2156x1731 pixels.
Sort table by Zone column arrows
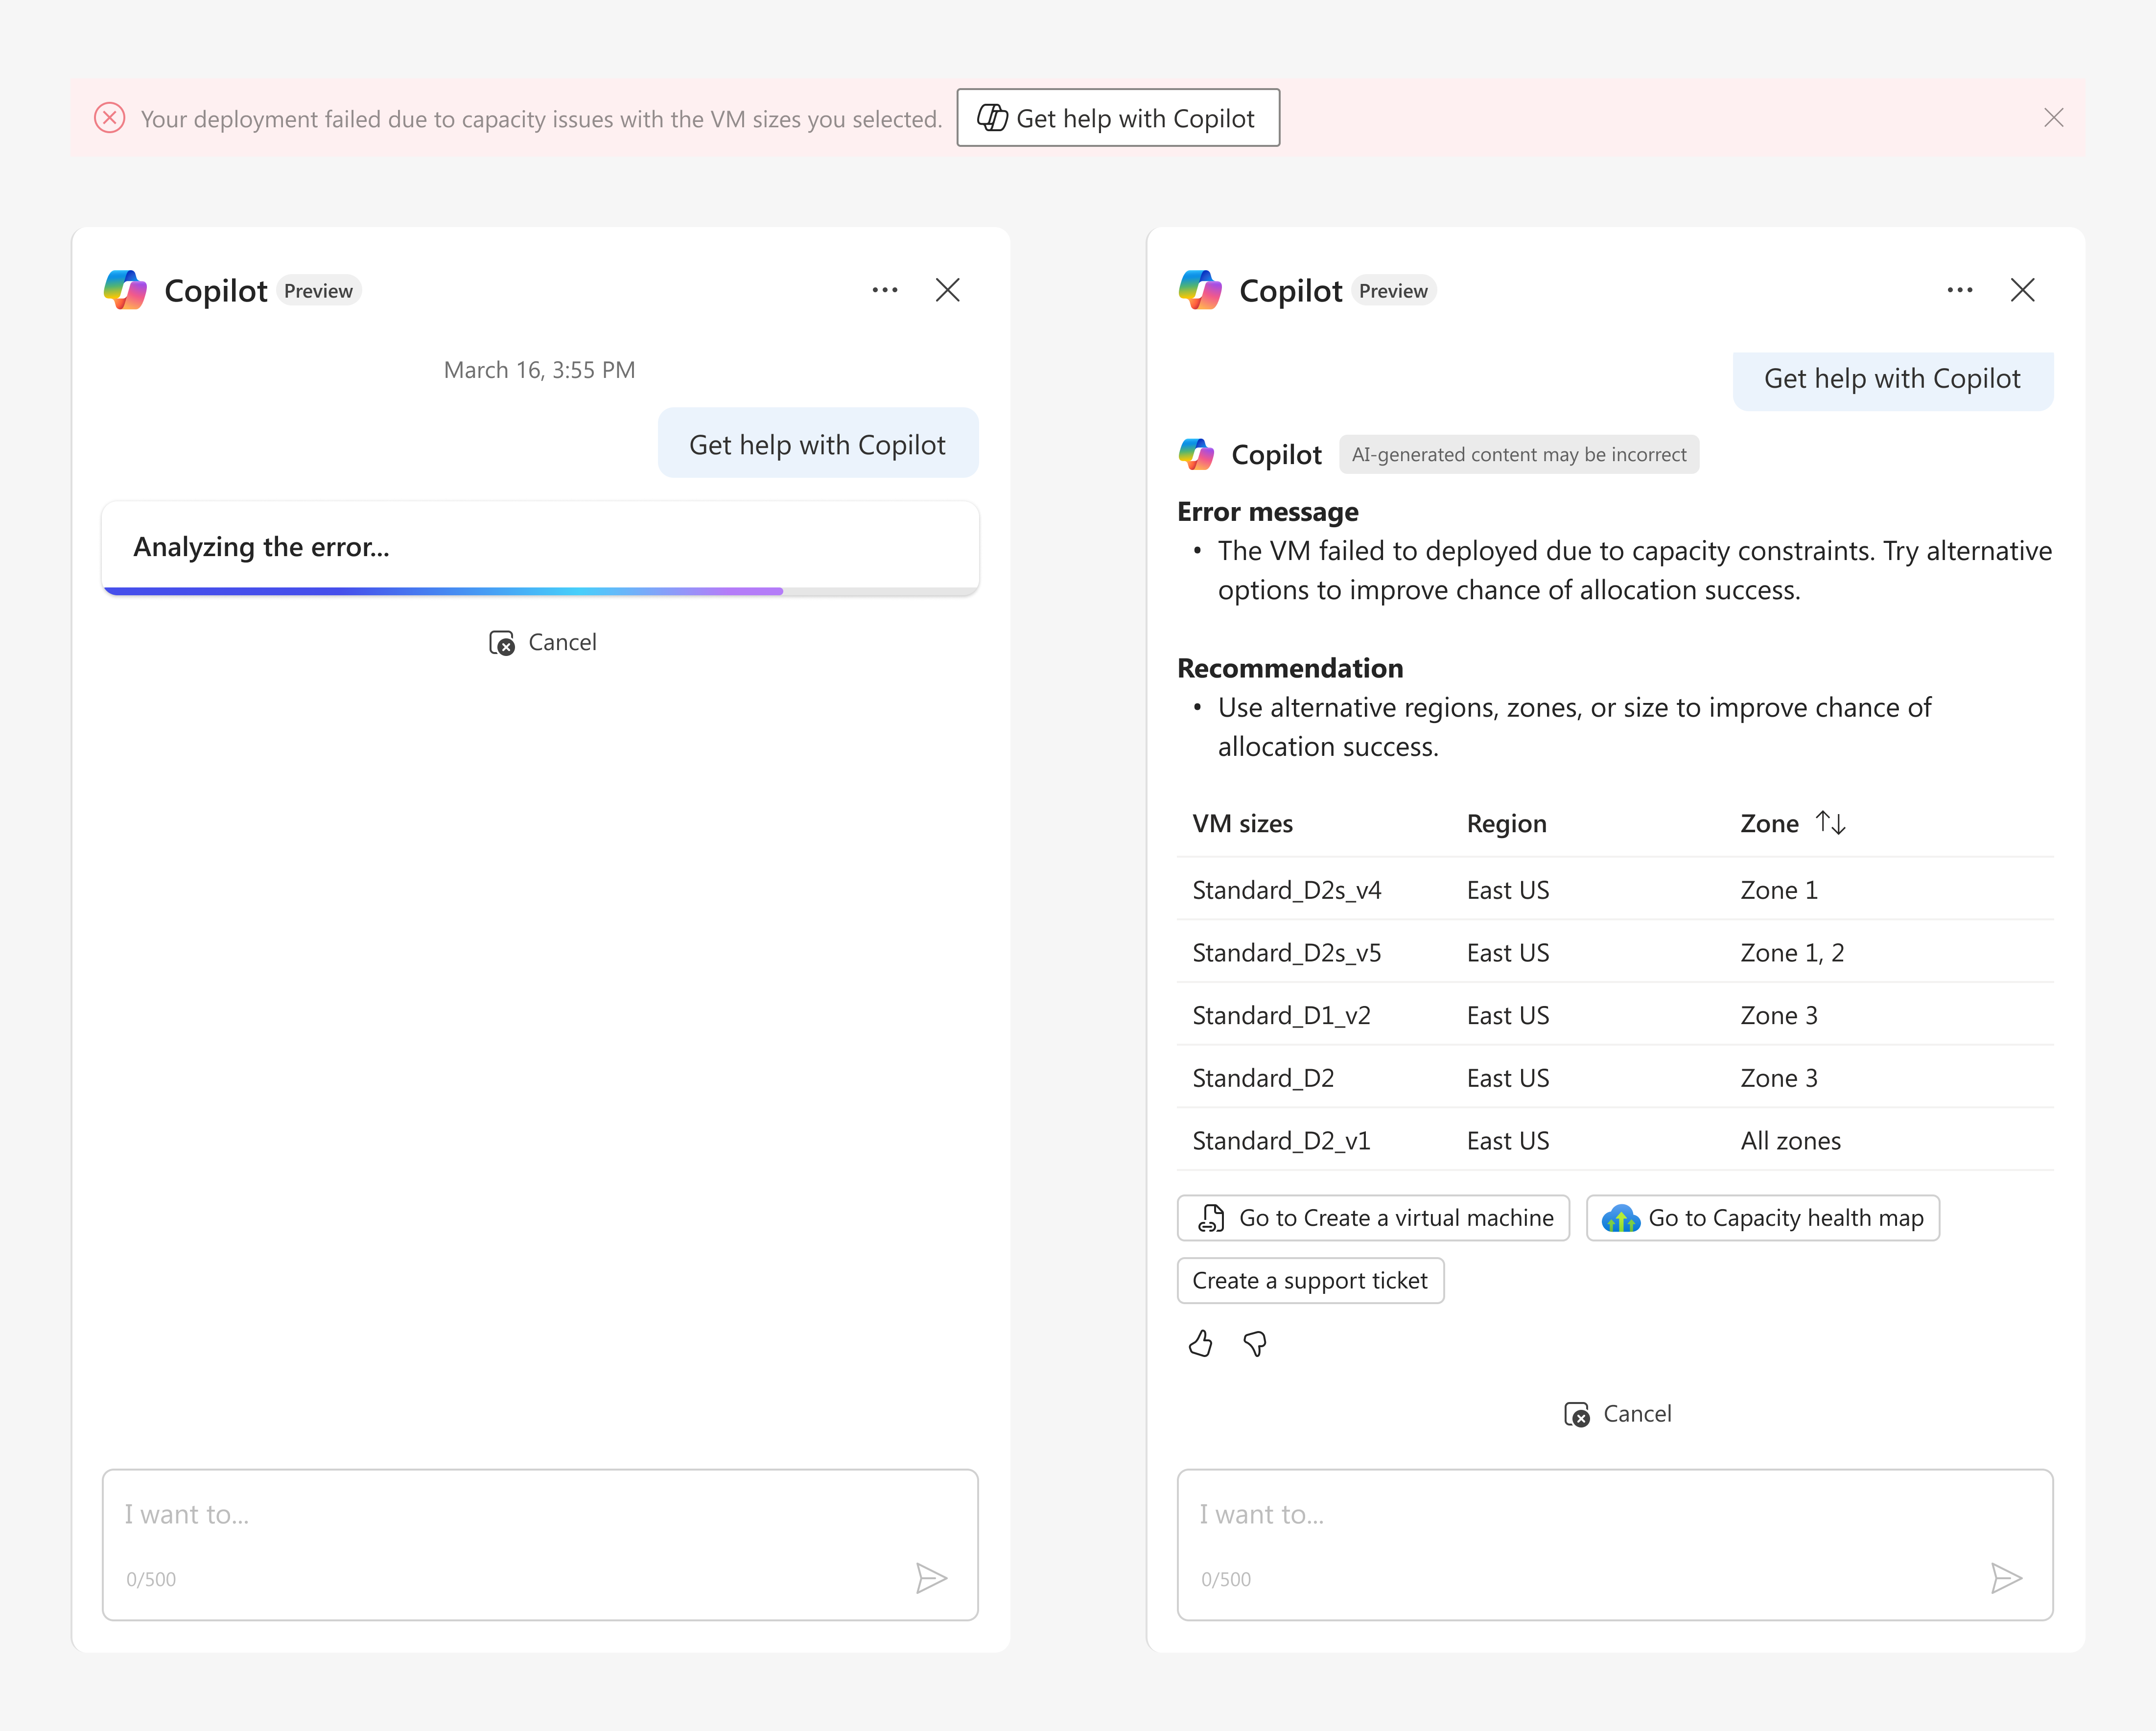[x=1831, y=823]
